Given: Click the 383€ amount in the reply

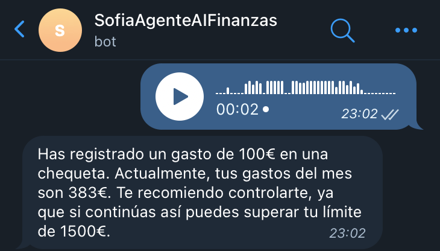Looking at the screenshot, I should coord(87,193).
